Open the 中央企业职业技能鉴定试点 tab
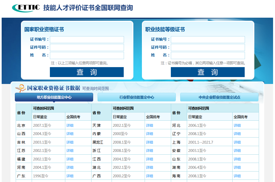The height and width of the screenshot is (182, 275). (x=219, y=97)
